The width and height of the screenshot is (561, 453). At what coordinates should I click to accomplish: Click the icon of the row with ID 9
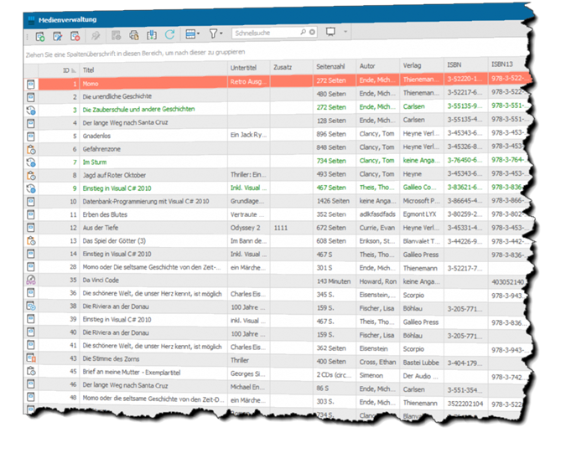click(31, 188)
